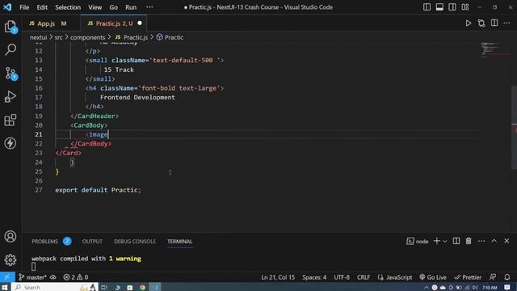Toggle Primary Side Bar layout icon
517x291 pixels.
pyautogui.click(x=427, y=7)
